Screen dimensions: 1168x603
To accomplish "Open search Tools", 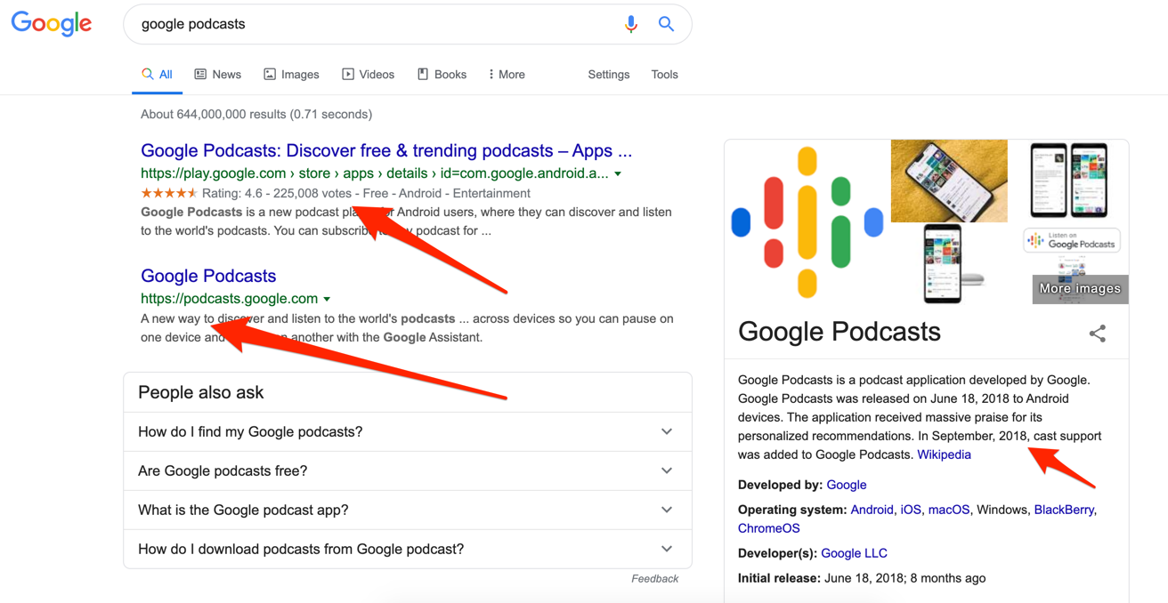I will click(664, 75).
